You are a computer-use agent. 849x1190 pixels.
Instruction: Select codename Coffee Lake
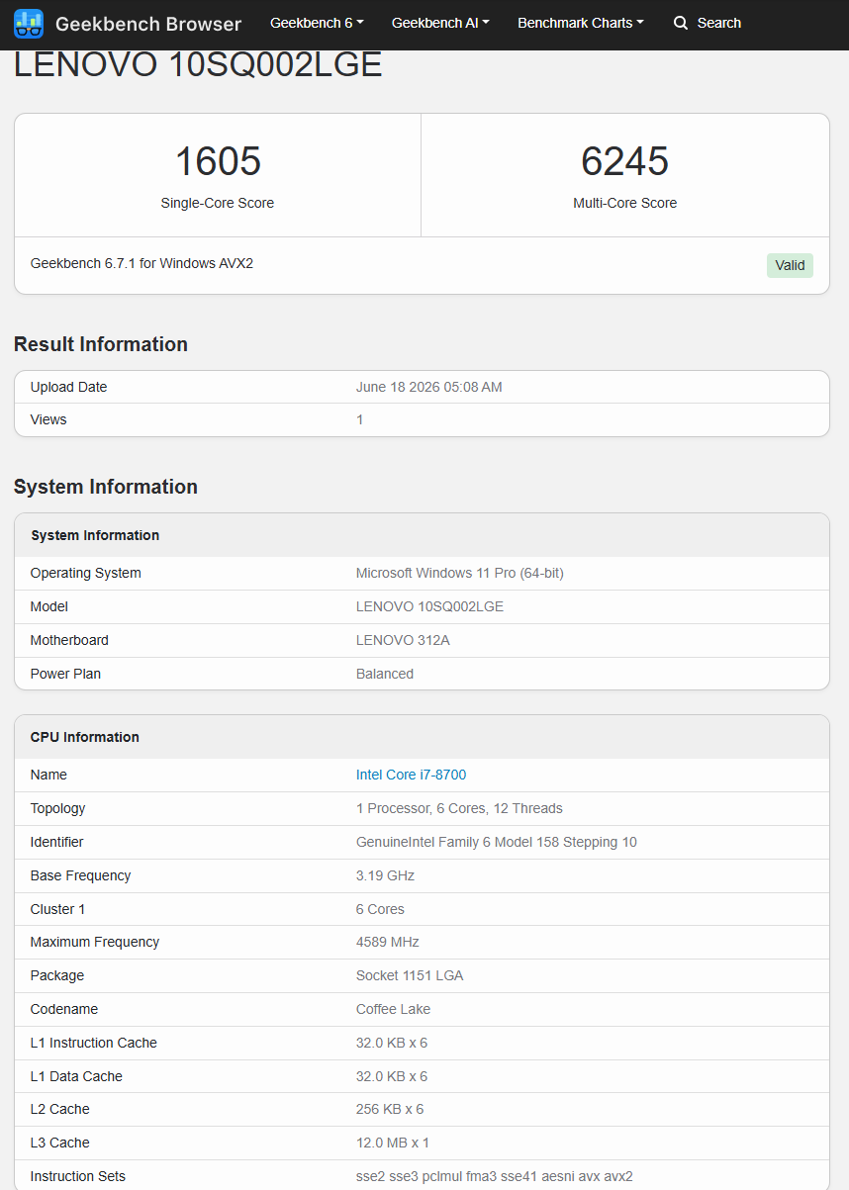(x=393, y=1009)
